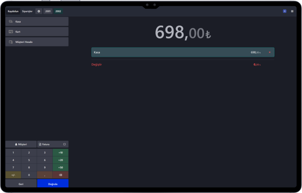Viewport: 302px width, 193px height.
Task: Add +50 to payment amount
Action: [x=60, y=167]
